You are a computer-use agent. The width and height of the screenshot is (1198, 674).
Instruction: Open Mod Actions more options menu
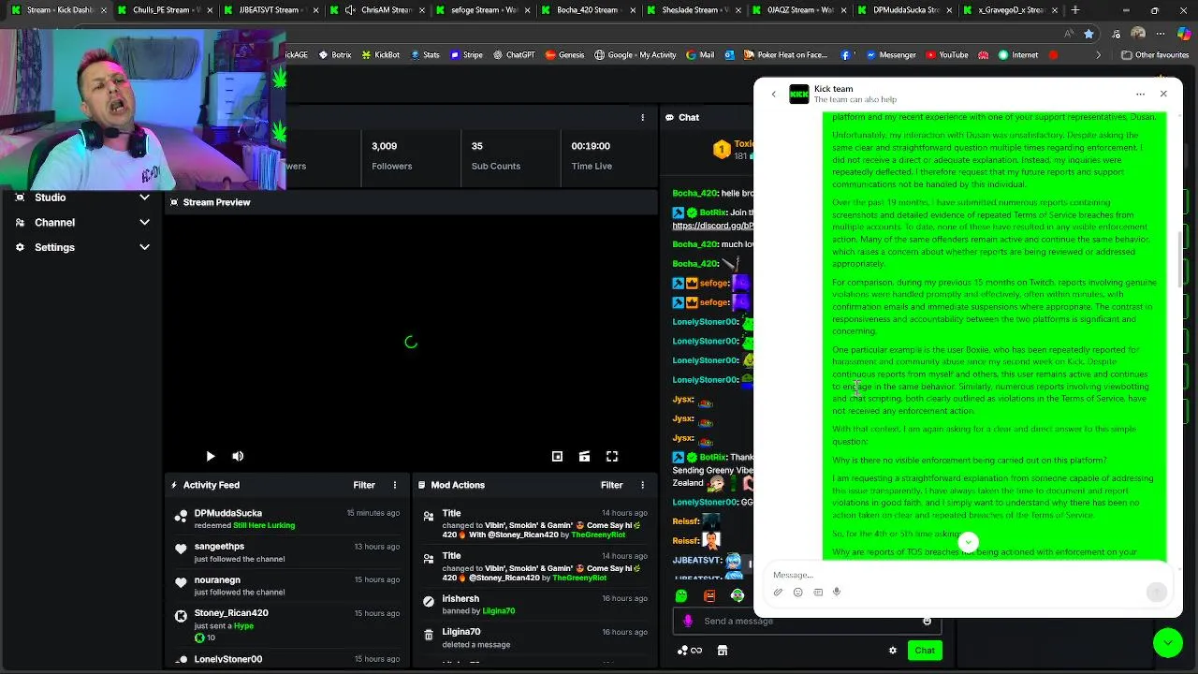642,485
